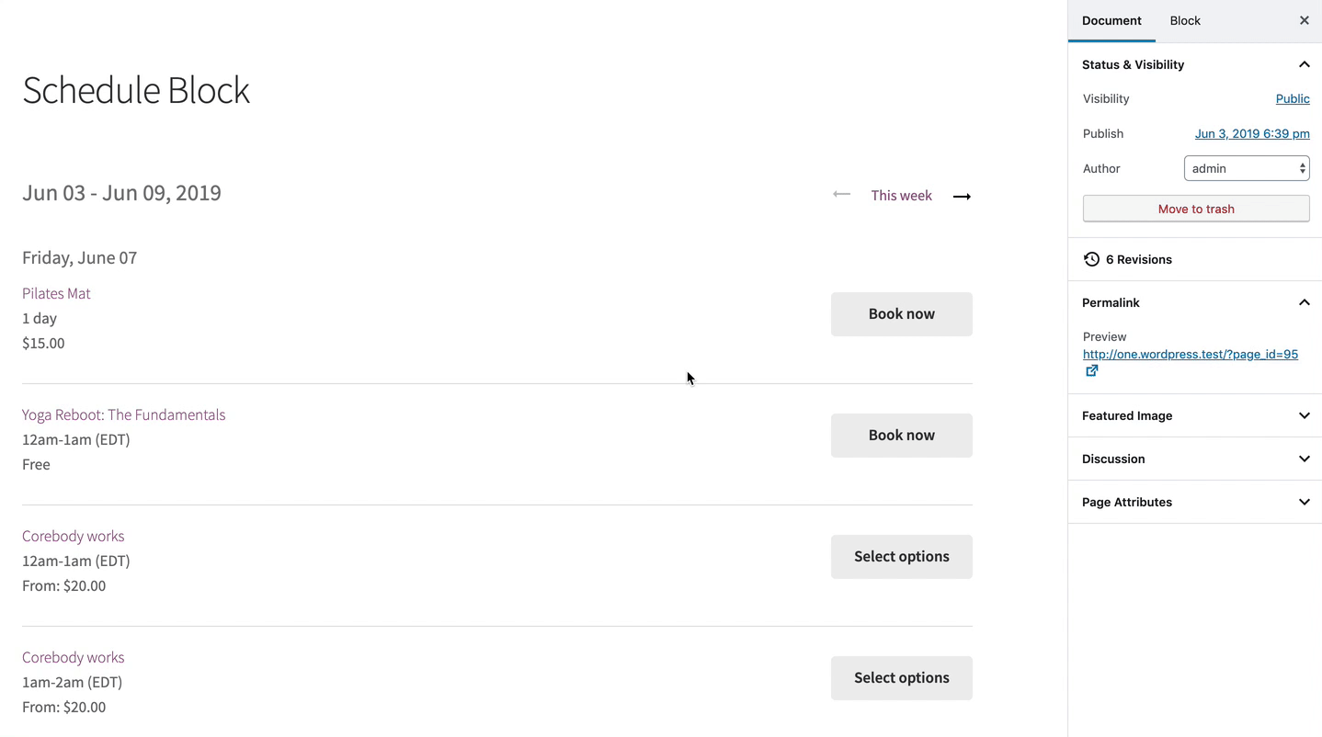Change visibility via the Public link
This screenshot has height=737, width=1322.
point(1293,98)
